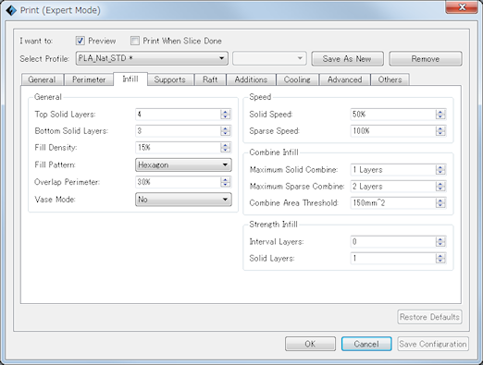Adjust the Top Solid Layers spinner arrows
This screenshot has height=365, width=483.
(x=226, y=115)
